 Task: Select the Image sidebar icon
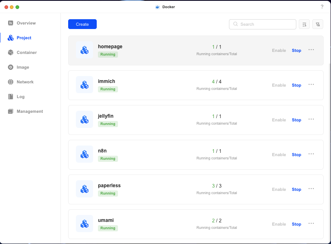11,67
